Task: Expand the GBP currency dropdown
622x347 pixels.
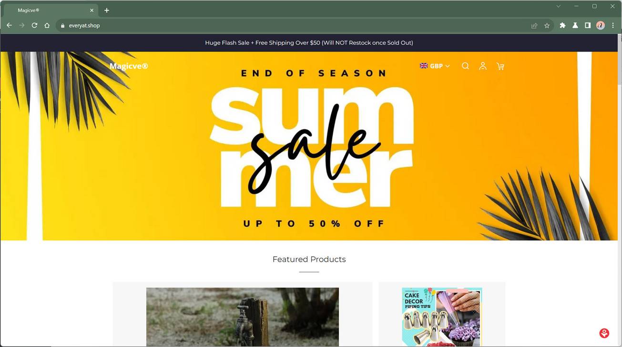Action: click(435, 66)
